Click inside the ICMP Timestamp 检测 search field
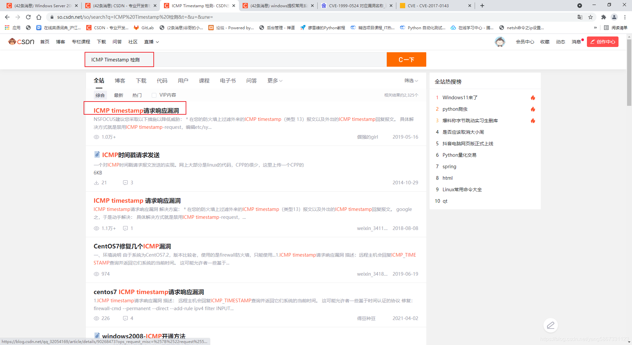 point(236,59)
